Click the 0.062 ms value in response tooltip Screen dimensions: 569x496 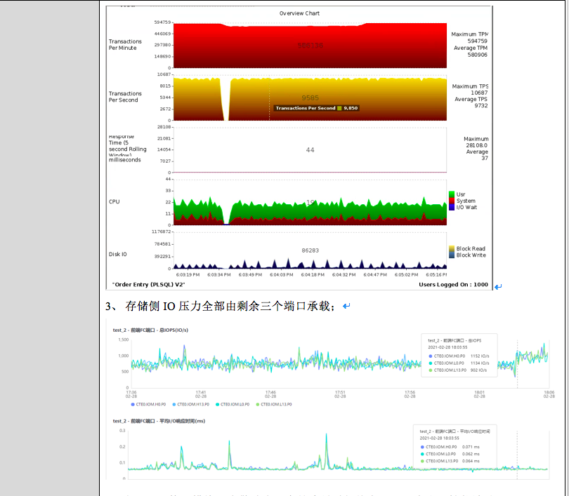471,454
